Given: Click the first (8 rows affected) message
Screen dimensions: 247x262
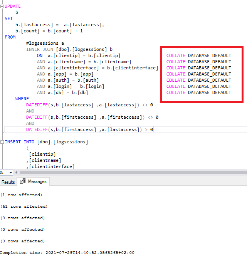Looking at the screenshot, I should click(x=22, y=218).
